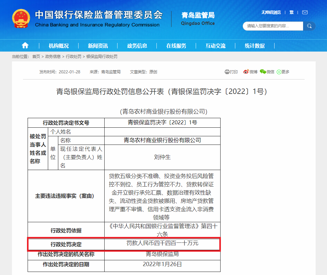Click the home icon in navigation bar

pos(25,45)
